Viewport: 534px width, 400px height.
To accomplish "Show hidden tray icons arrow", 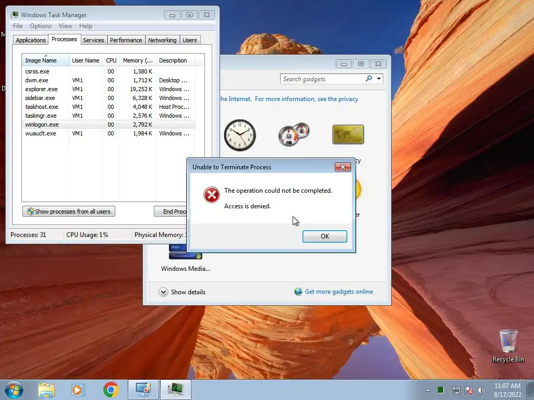I will 428,390.
